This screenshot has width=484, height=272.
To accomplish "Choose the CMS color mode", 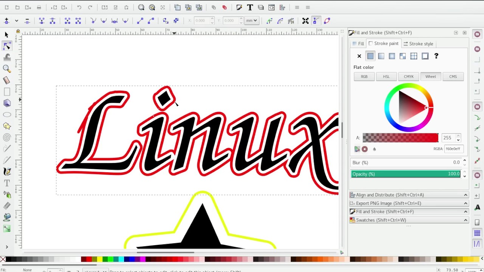I will coord(453,76).
